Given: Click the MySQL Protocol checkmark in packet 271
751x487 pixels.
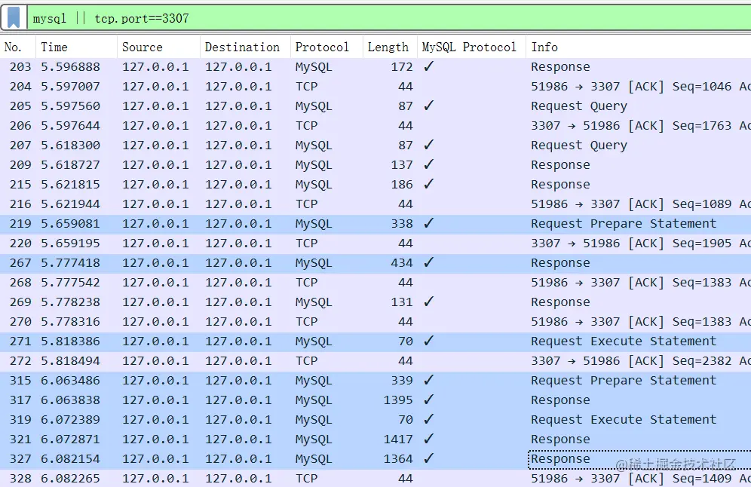Looking at the screenshot, I should coord(429,341).
